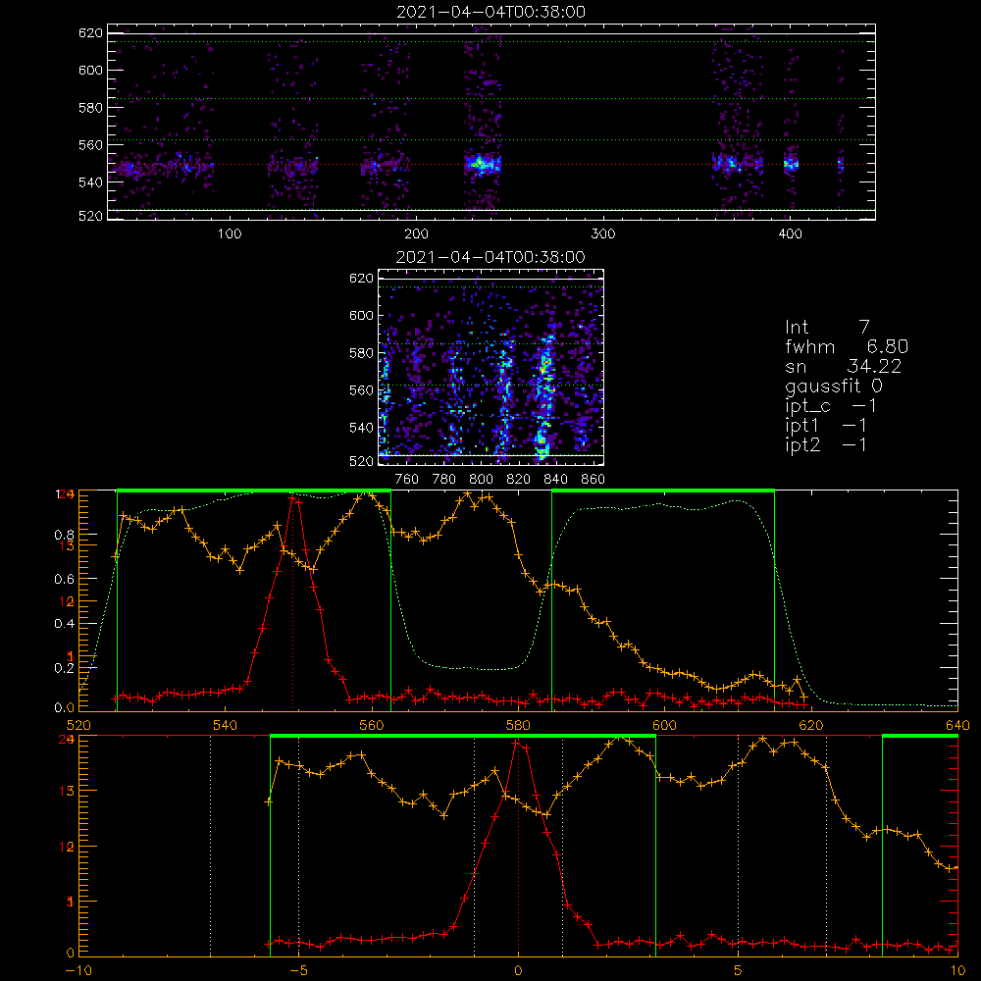Select the 'ipt_c -1' readout line
The width and height of the screenshot is (981, 981).
(x=831, y=407)
